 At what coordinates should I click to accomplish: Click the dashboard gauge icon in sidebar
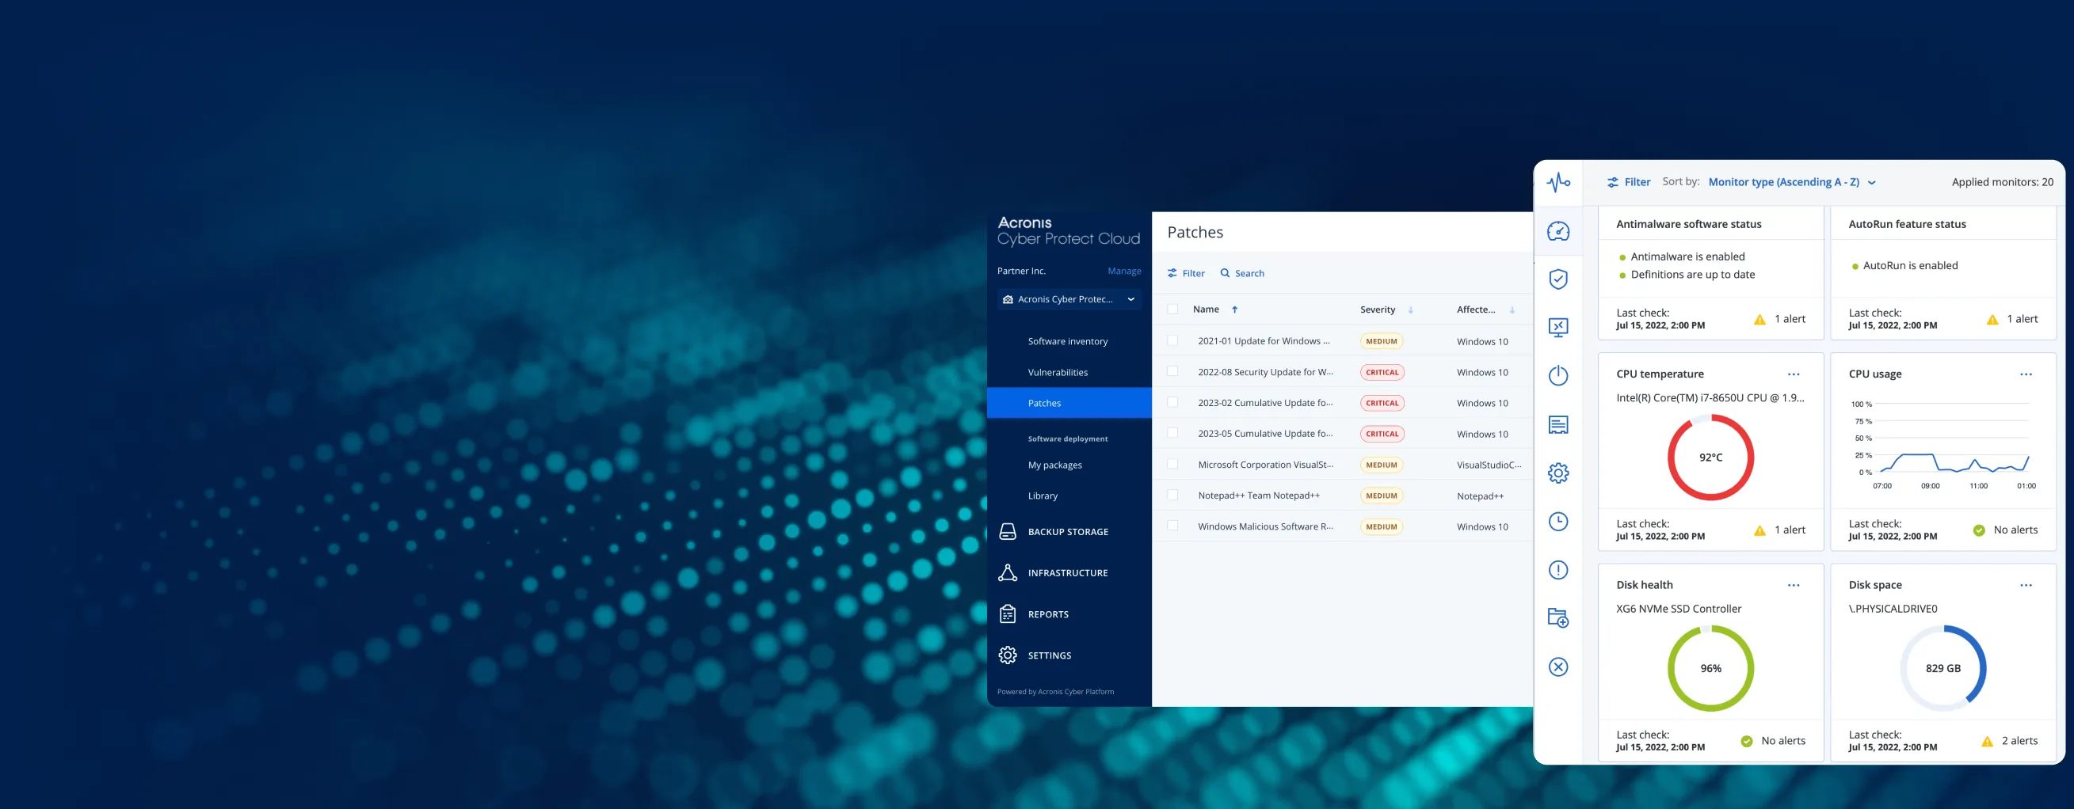pyautogui.click(x=1558, y=232)
